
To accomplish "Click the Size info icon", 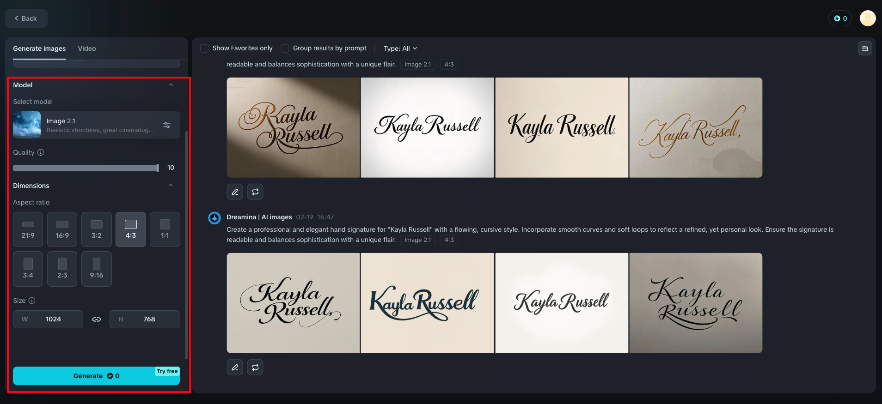I will 32,301.
